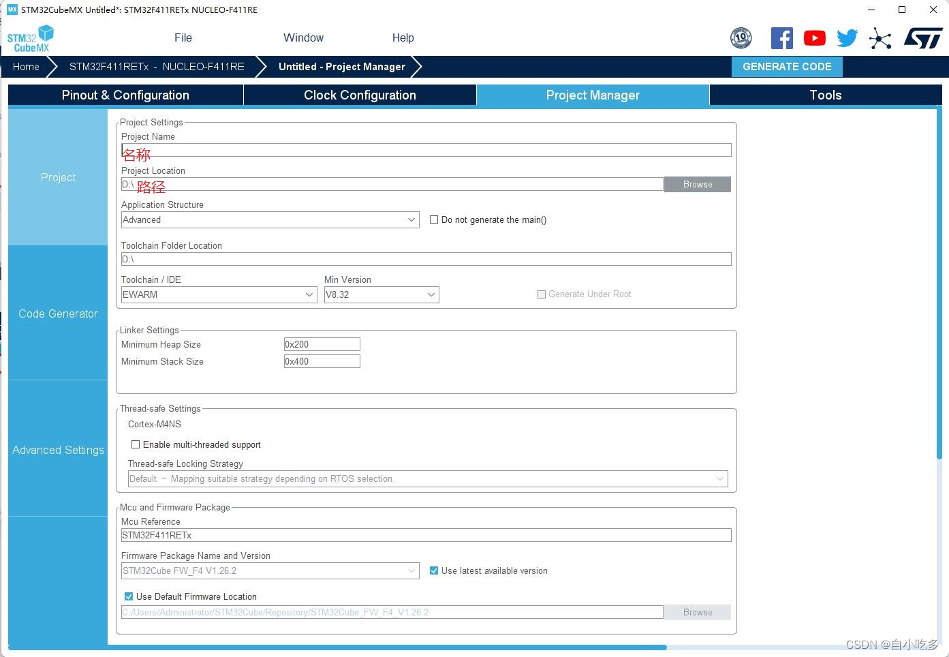
Task: Open the Help menu
Action: (403, 38)
